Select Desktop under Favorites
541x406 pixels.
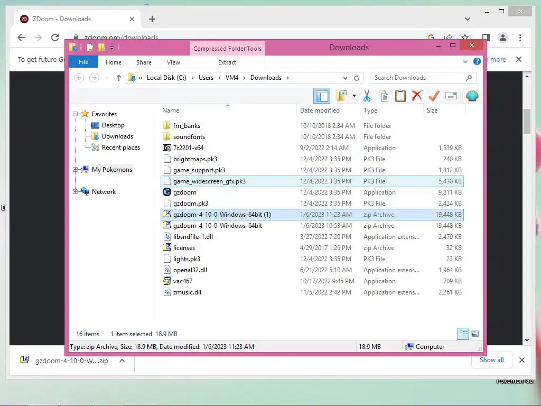(x=113, y=125)
